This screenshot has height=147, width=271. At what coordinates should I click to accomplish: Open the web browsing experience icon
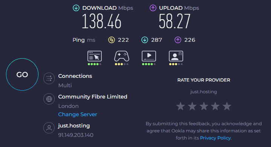click(95, 56)
